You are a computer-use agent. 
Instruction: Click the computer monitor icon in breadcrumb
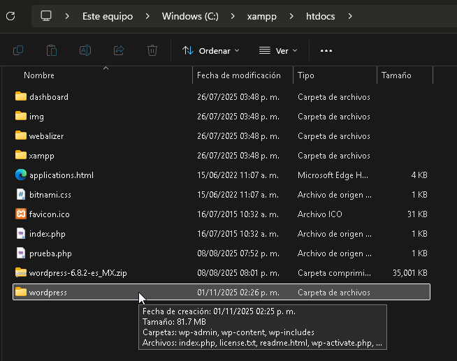coord(46,16)
